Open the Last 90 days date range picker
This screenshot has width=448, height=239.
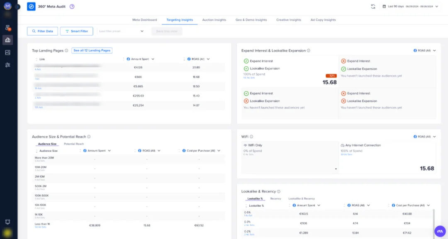click(410, 6)
